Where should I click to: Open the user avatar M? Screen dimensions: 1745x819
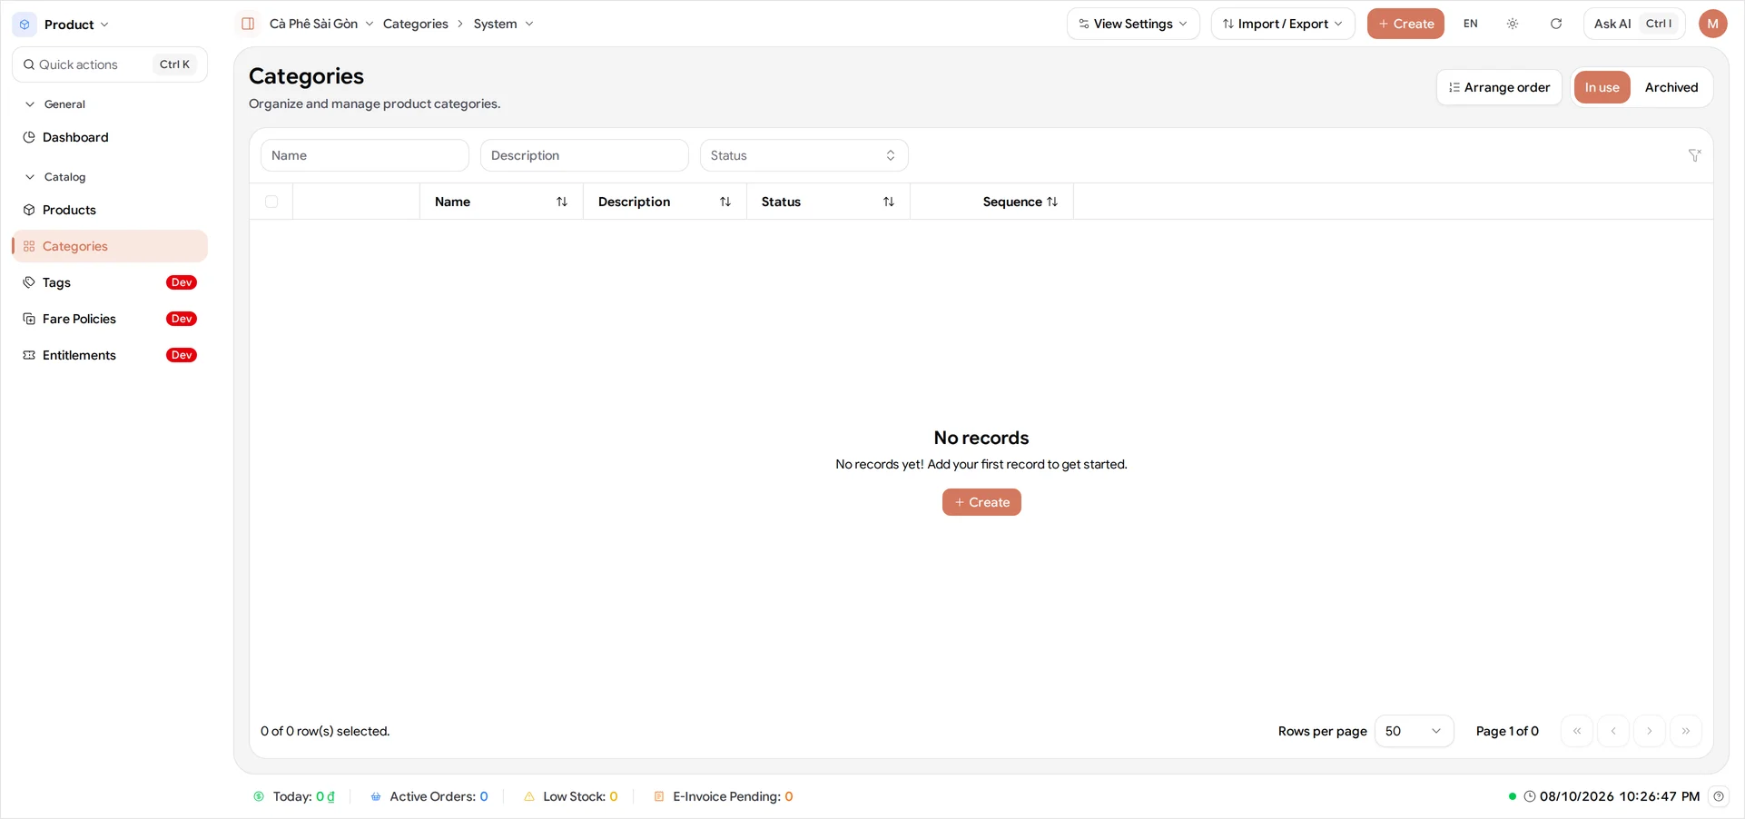click(1712, 24)
